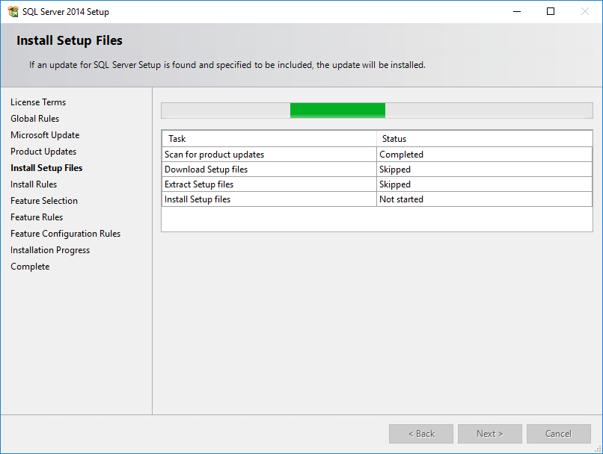Cancel the SQL Server setup
This screenshot has height=454, width=603.
tap(558, 434)
